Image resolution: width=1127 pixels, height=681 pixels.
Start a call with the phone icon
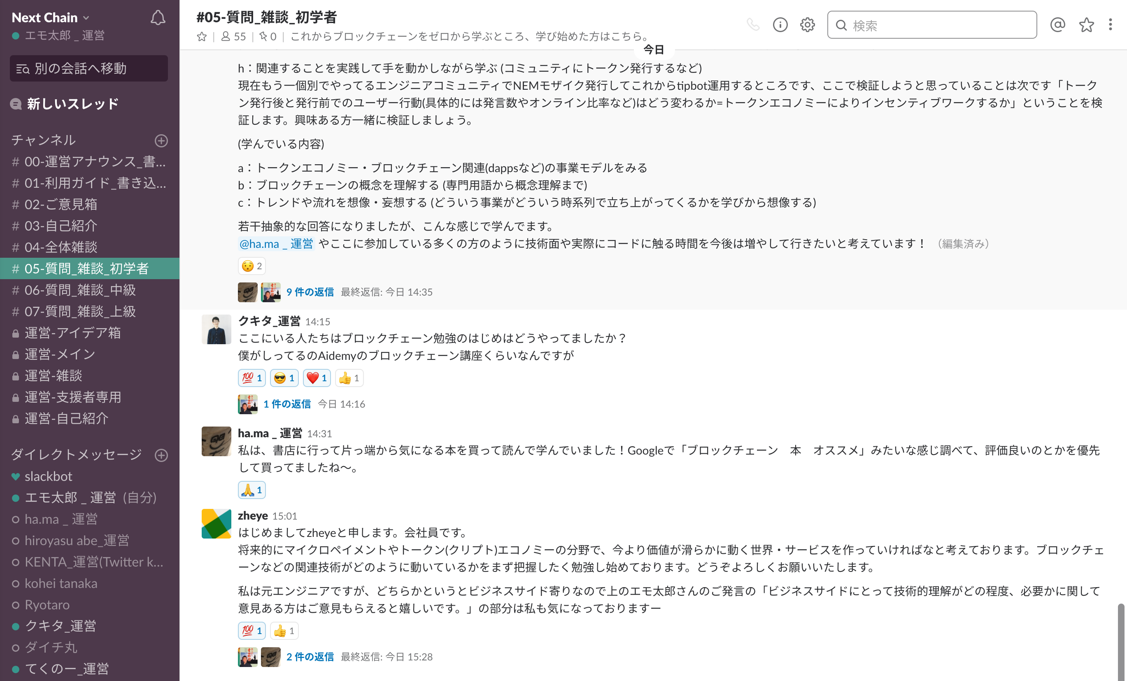[x=753, y=25]
